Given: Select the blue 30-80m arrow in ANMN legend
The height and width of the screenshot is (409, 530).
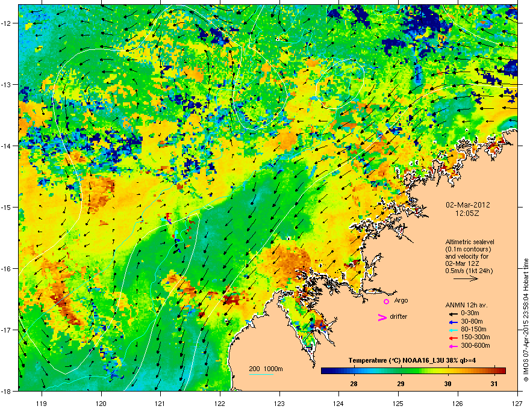Looking at the screenshot, I should point(453,322).
